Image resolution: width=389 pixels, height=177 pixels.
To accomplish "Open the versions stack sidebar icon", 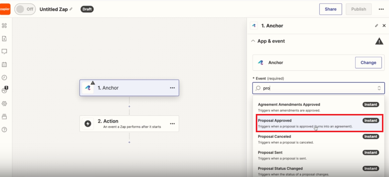I will coord(4,117).
